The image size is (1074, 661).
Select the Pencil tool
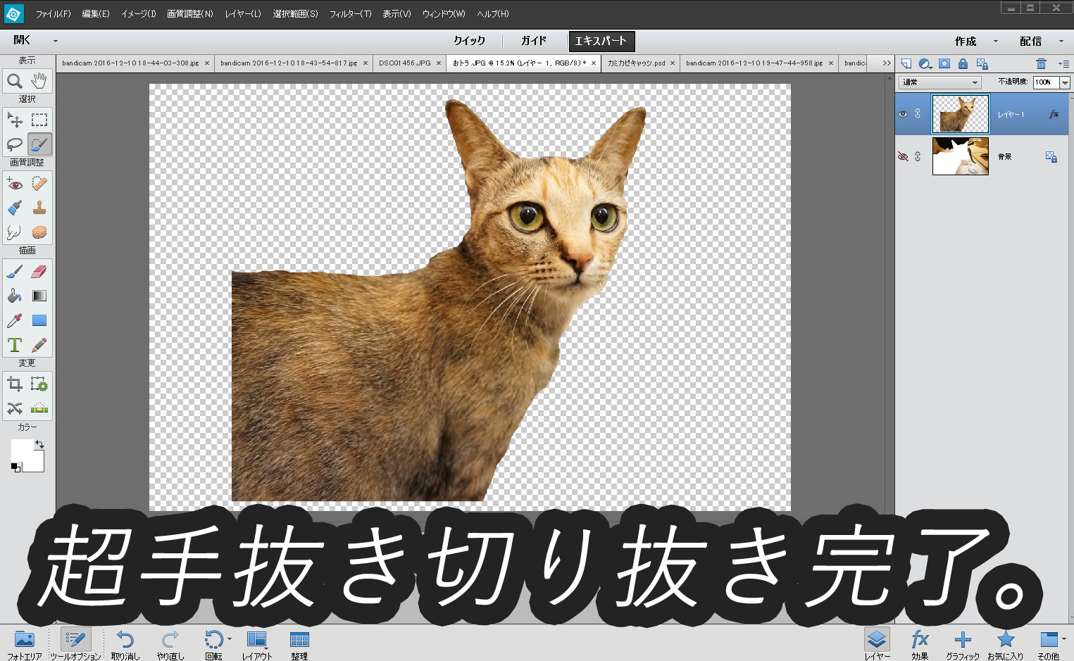click(39, 346)
